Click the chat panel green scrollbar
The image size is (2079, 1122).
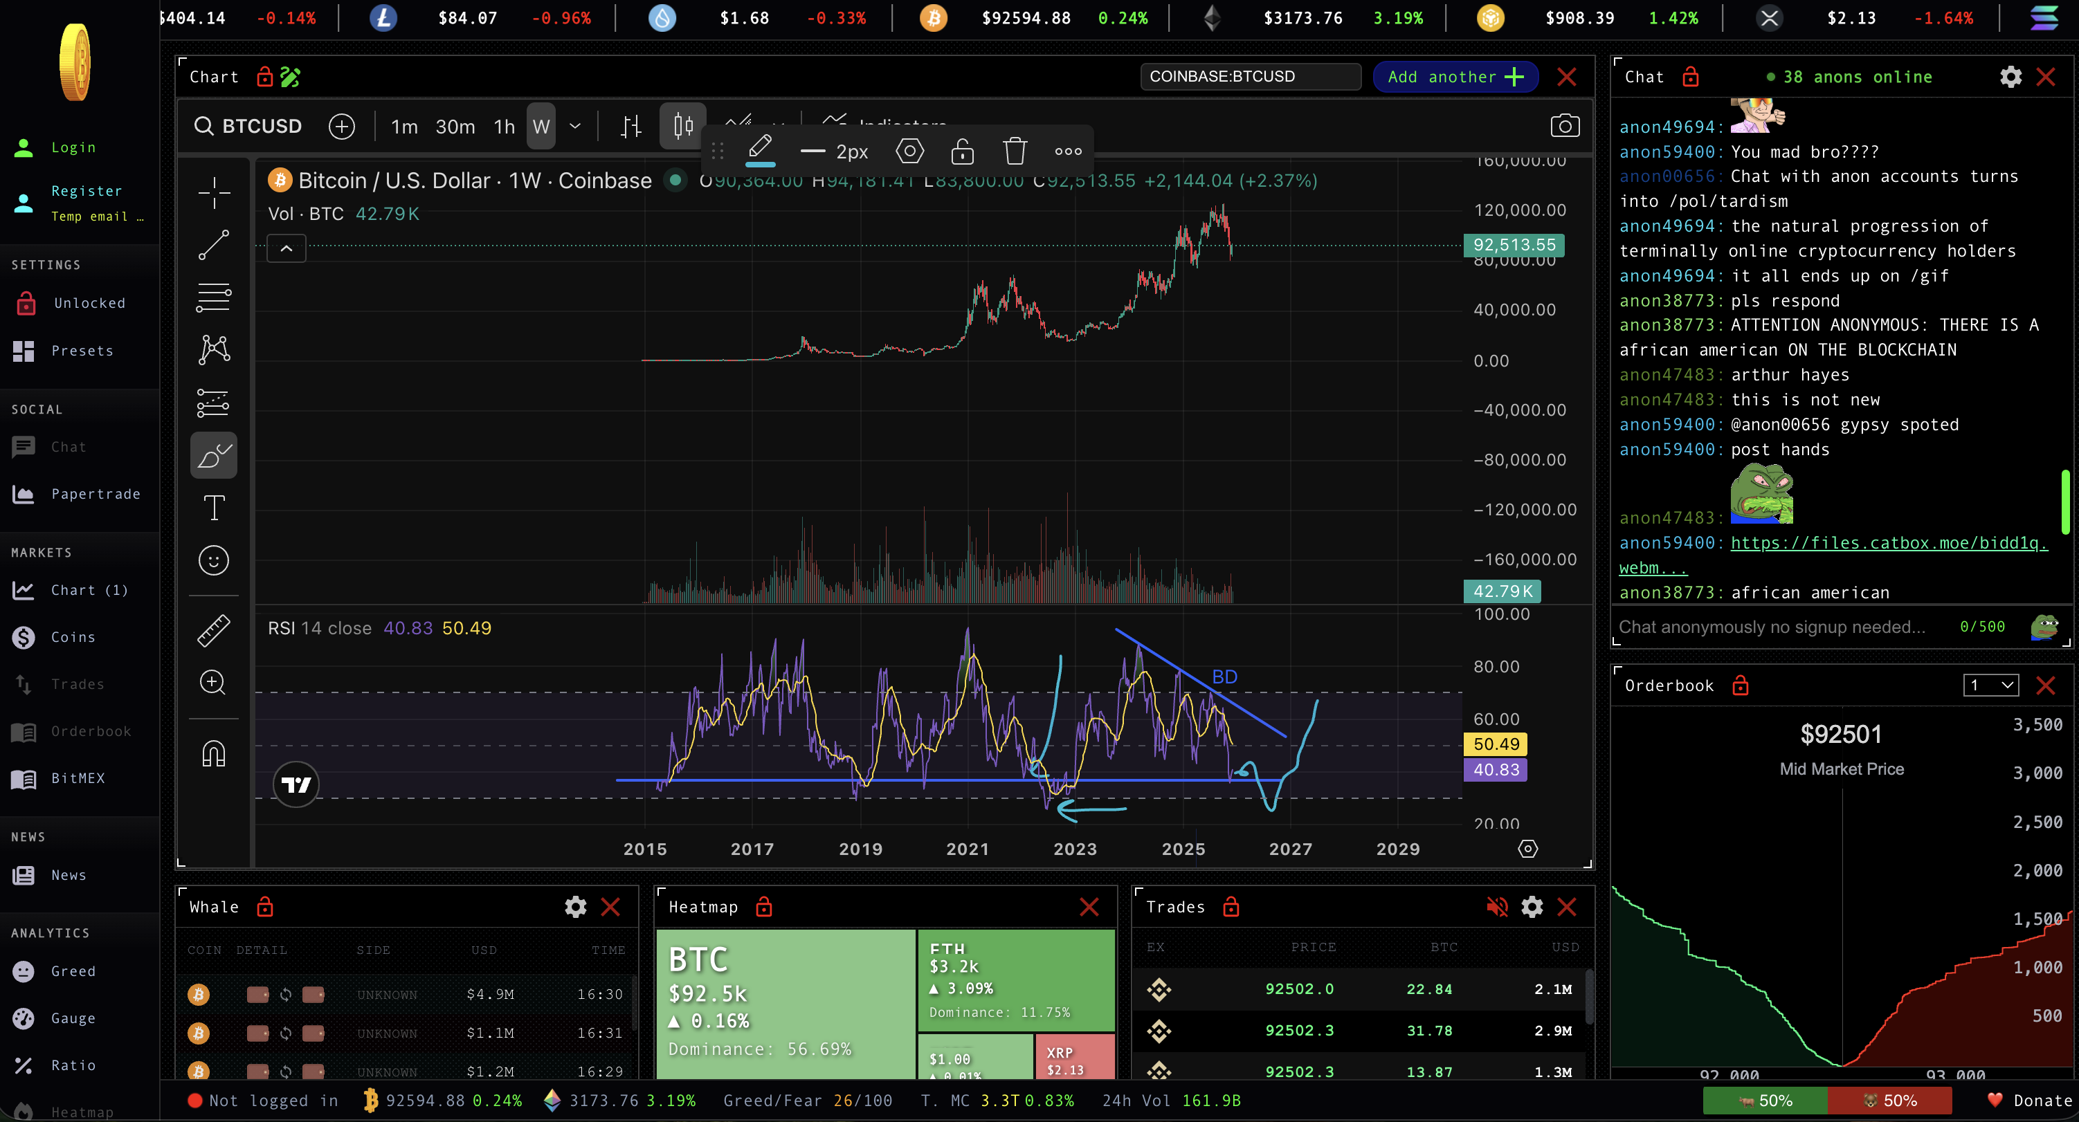(2064, 502)
